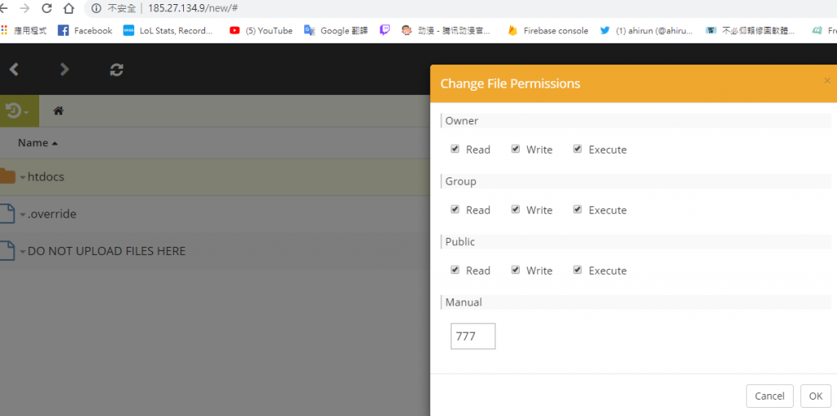Click the .override file name
The height and width of the screenshot is (416, 837).
(51, 213)
